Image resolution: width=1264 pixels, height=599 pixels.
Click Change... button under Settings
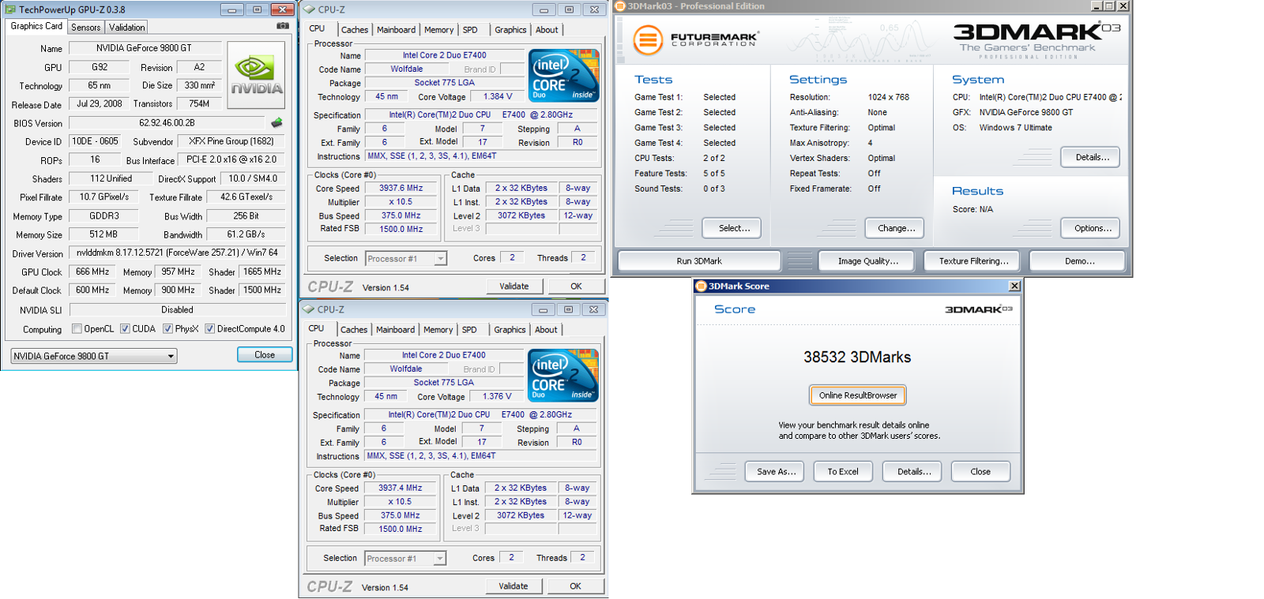point(895,228)
